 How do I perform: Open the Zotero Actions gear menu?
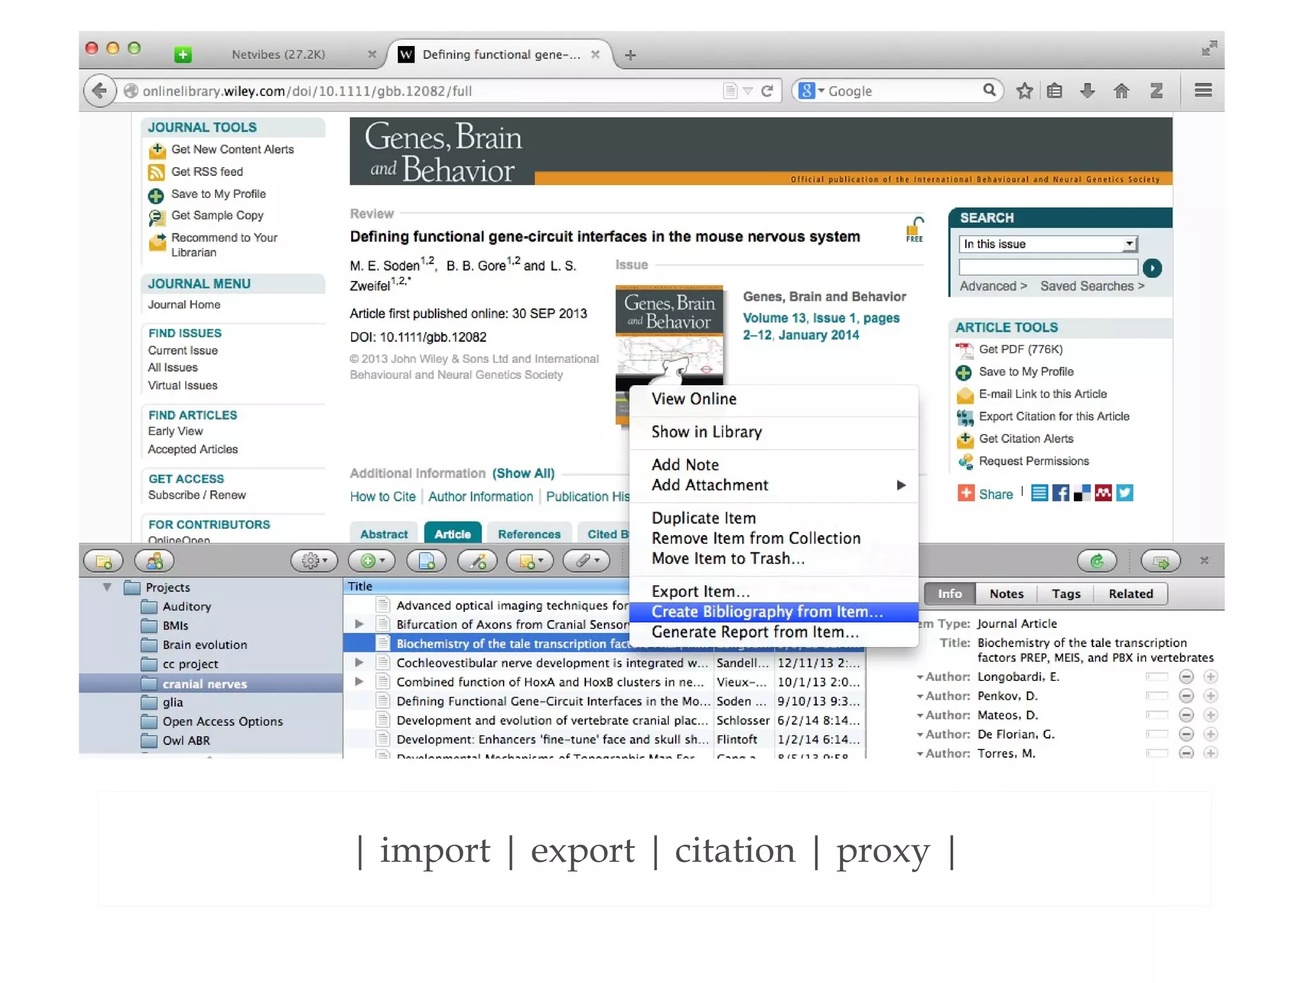click(314, 561)
